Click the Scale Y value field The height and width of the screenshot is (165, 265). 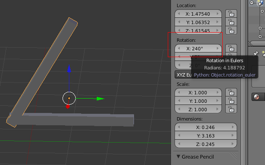point(198,101)
